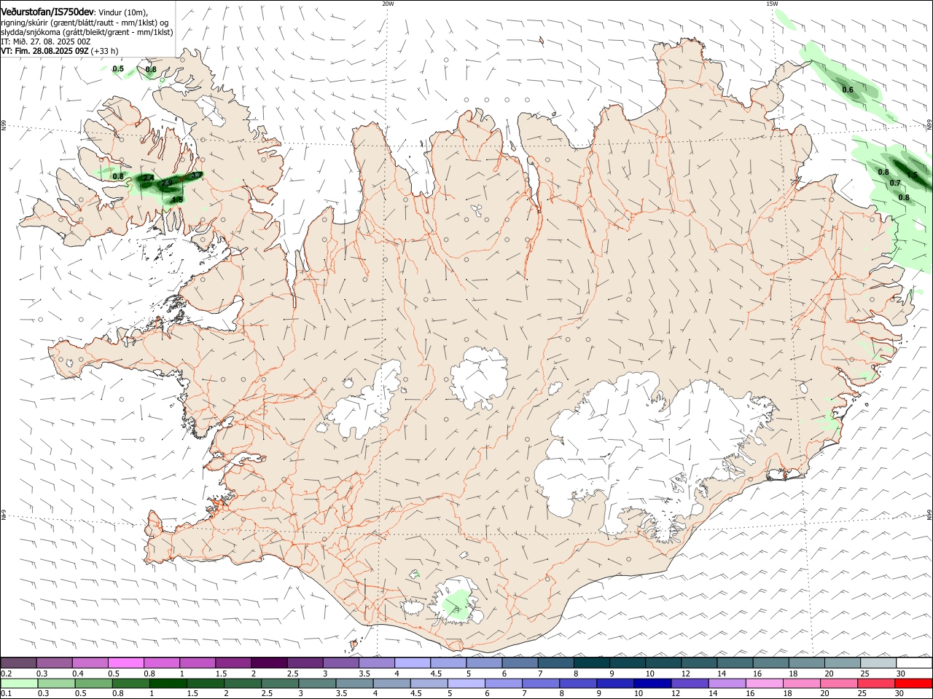Click the +33 h forecast offset text
This screenshot has width=933, height=699.
tap(105, 51)
